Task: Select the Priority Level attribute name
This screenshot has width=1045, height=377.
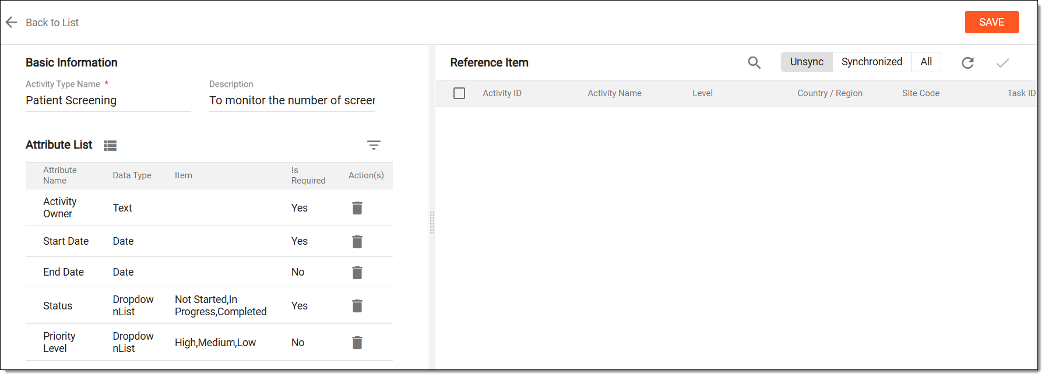Action: (59, 342)
